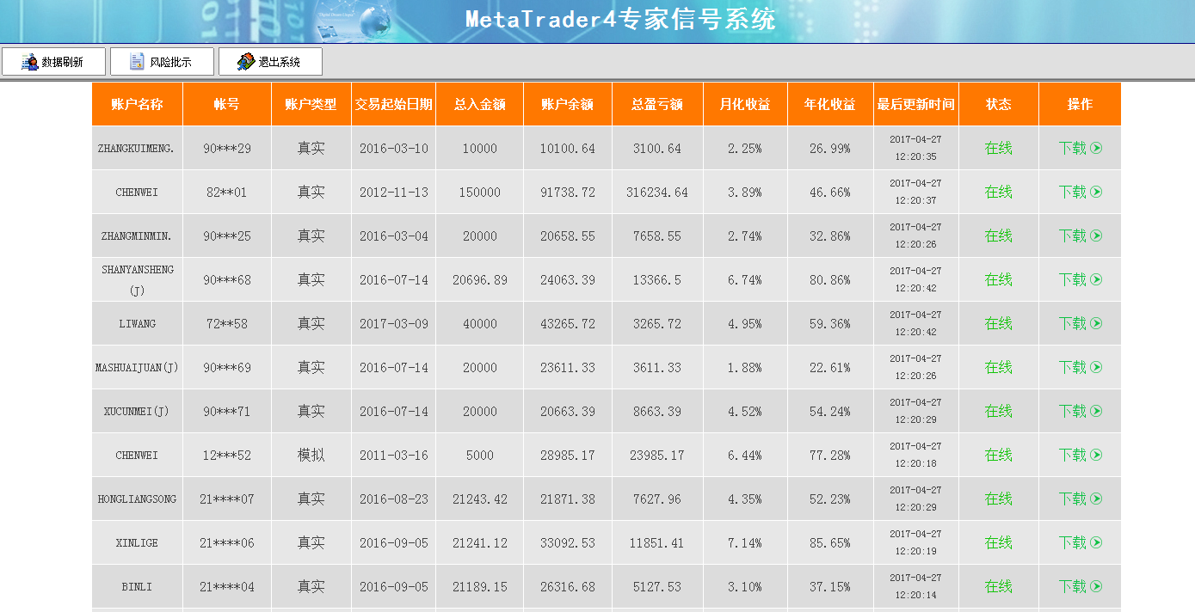Click download arrow icon in MASHUAIJUAN row
This screenshot has width=1195, height=612.
pyautogui.click(x=1096, y=367)
